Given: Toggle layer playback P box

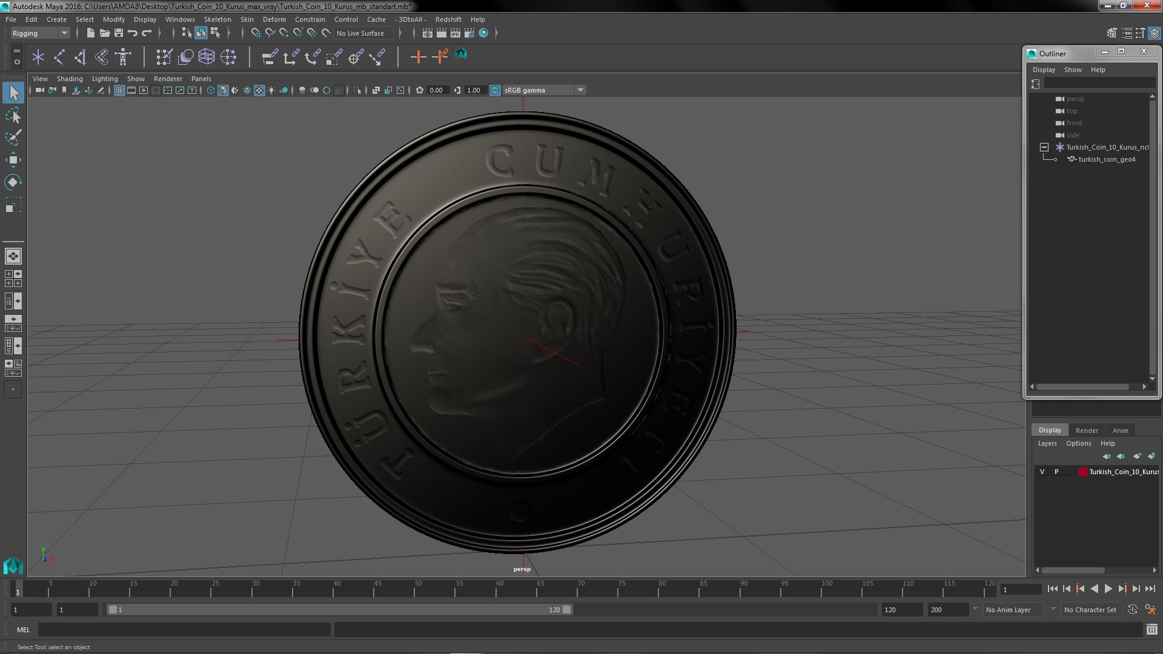Looking at the screenshot, I should pos(1056,472).
